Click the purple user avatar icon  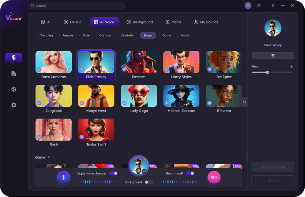click(248, 6)
